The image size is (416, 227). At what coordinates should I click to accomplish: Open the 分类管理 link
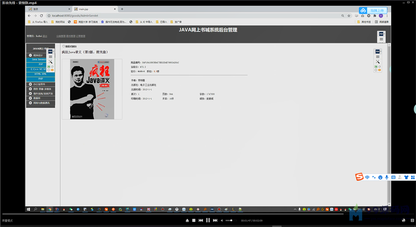point(61,36)
